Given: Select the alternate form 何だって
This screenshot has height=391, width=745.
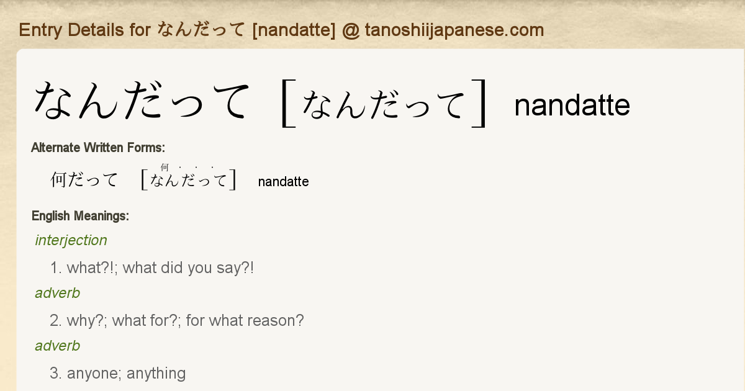Looking at the screenshot, I should pos(84,181).
